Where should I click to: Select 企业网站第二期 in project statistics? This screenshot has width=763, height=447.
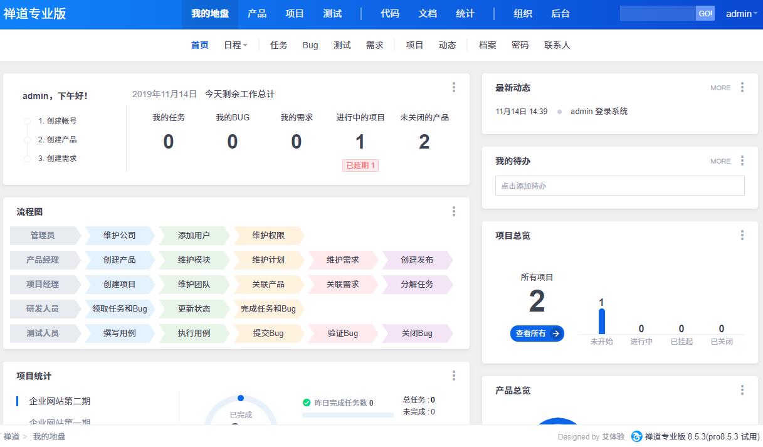(x=60, y=401)
